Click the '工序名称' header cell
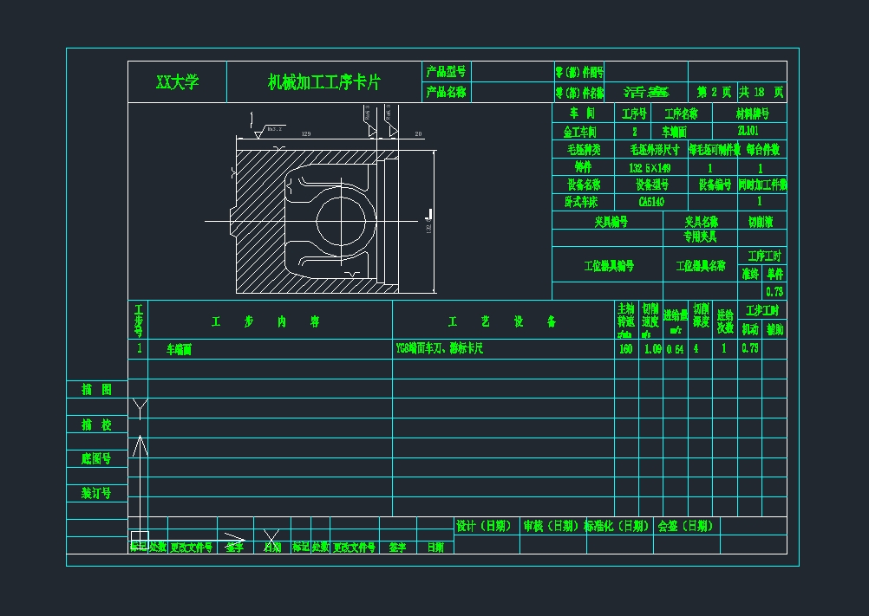The height and width of the screenshot is (616, 869). coord(681,114)
